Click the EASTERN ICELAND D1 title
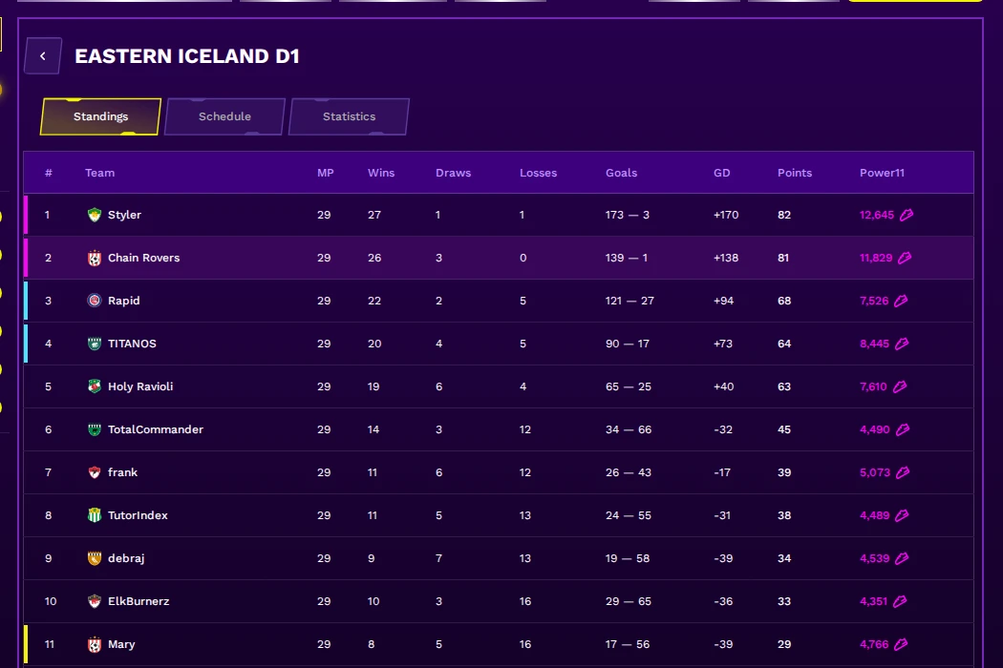 coord(187,56)
